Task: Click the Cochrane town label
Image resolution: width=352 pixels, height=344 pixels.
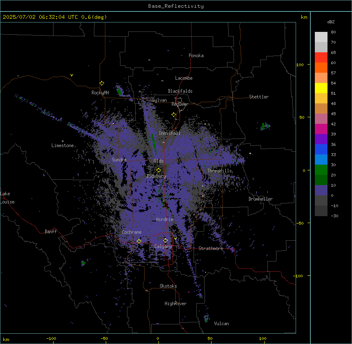Action: pos(131,232)
